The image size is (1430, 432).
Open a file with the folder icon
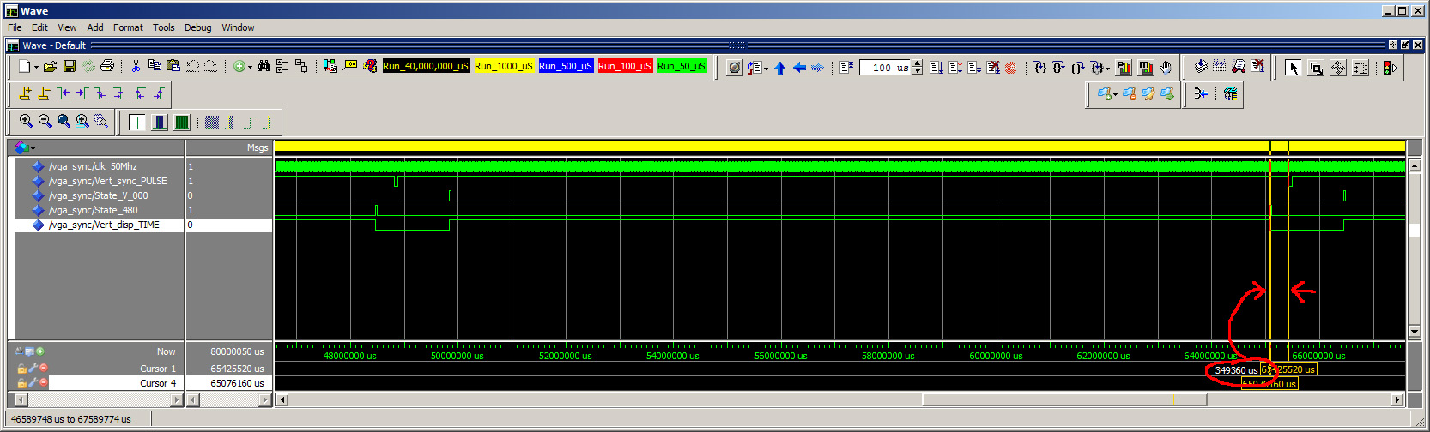(51, 66)
